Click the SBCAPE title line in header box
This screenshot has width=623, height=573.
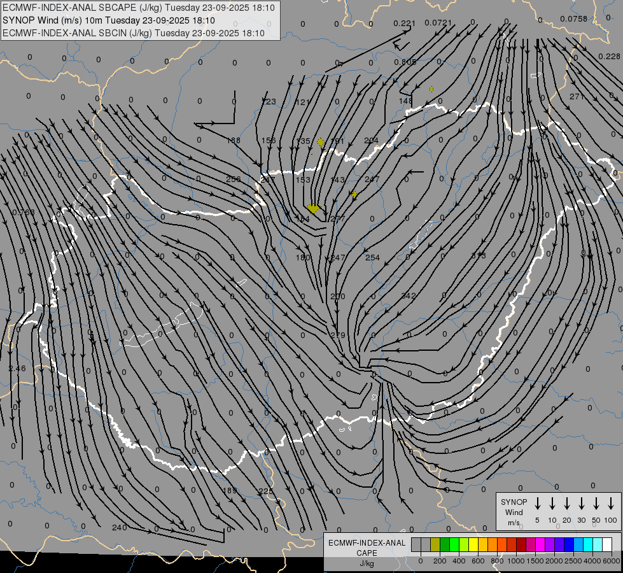(139, 8)
